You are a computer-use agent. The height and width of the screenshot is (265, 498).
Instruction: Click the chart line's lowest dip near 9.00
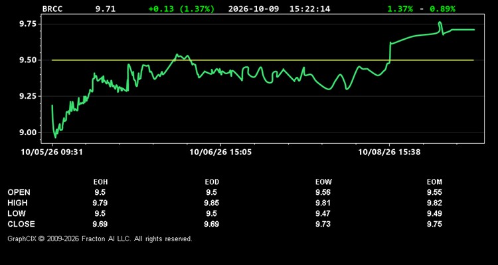coord(56,137)
